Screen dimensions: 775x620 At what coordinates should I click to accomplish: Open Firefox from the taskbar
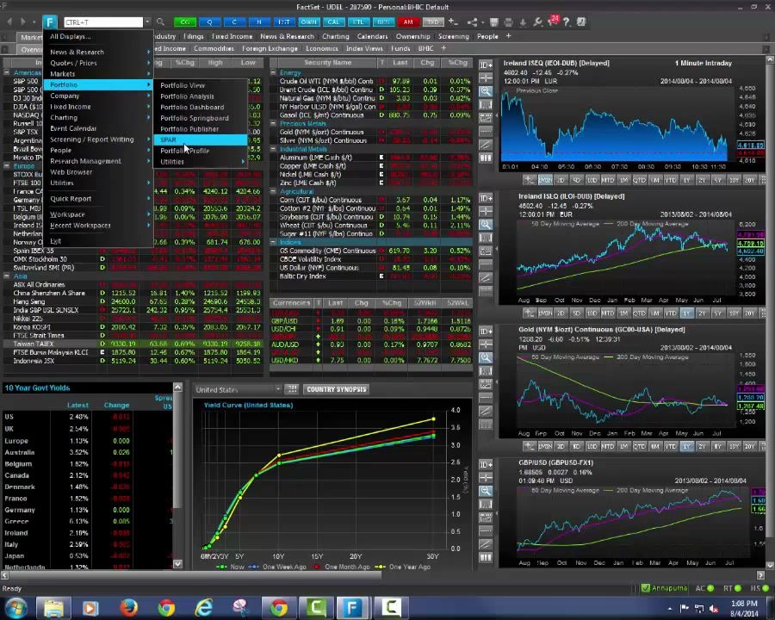pos(128,607)
